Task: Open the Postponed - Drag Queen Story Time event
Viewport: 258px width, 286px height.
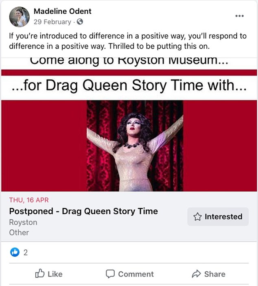Action: click(x=83, y=211)
